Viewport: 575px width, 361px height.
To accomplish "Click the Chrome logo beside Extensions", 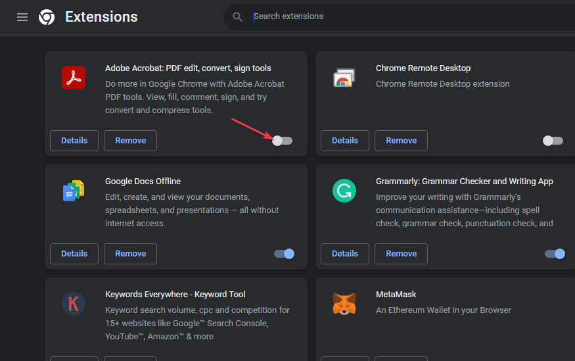I will (x=47, y=17).
